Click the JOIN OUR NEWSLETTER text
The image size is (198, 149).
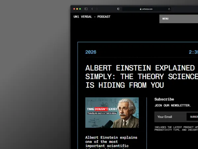pos(173,105)
